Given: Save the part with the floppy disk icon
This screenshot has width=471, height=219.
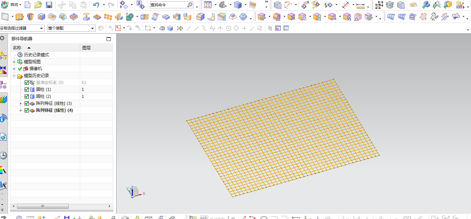Looking at the screenshot, I should click(x=49, y=5).
